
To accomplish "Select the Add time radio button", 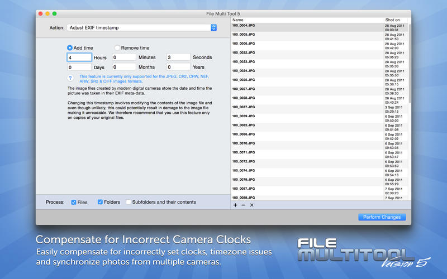I will 70,48.
